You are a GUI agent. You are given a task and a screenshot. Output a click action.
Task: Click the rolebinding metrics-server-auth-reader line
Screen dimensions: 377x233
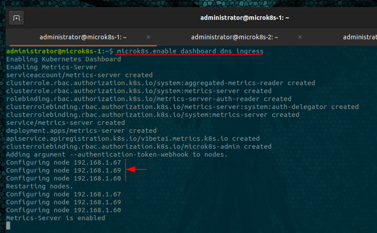pos(148,99)
